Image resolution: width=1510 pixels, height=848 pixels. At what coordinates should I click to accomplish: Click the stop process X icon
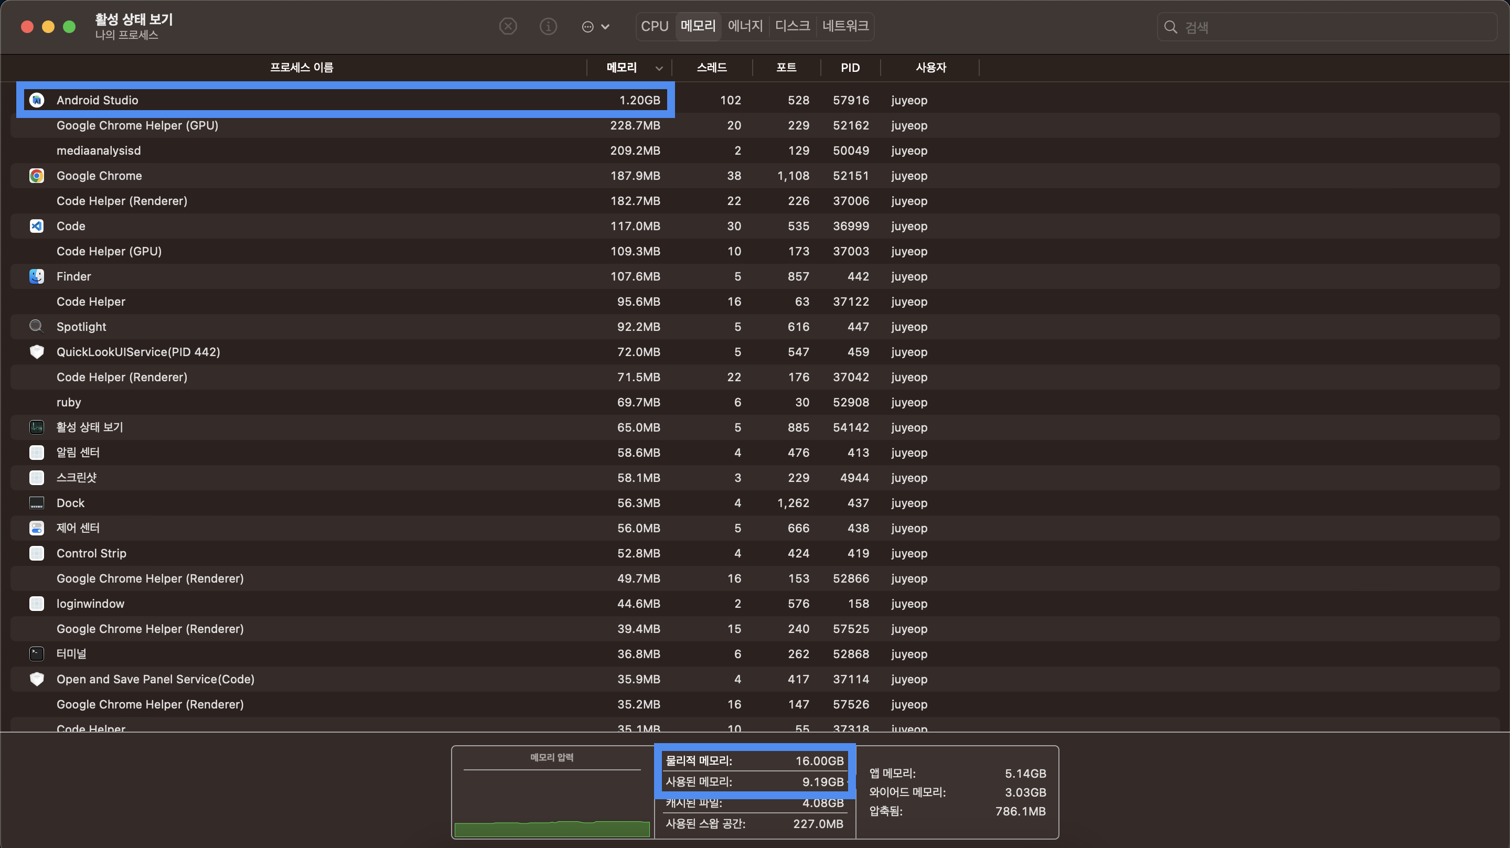(x=508, y=26)
